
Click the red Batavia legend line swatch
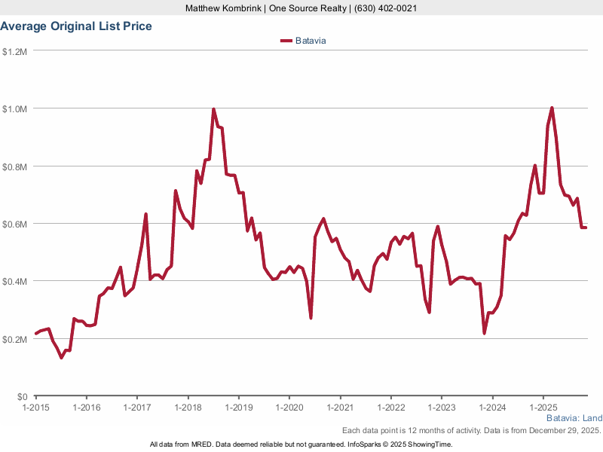(286, 41)
